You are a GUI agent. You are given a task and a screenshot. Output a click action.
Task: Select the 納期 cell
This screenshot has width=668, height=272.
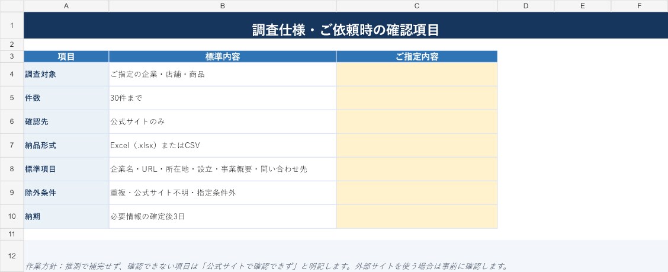pos(66,216)
